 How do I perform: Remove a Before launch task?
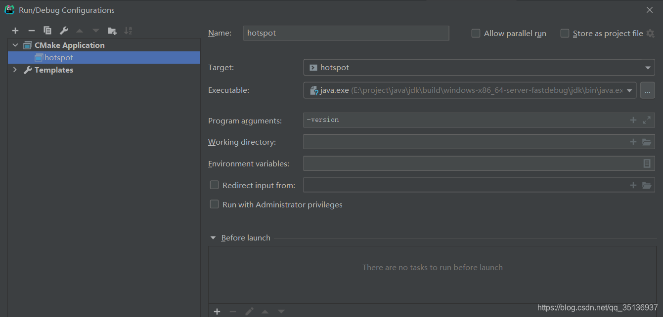(233, 312)
